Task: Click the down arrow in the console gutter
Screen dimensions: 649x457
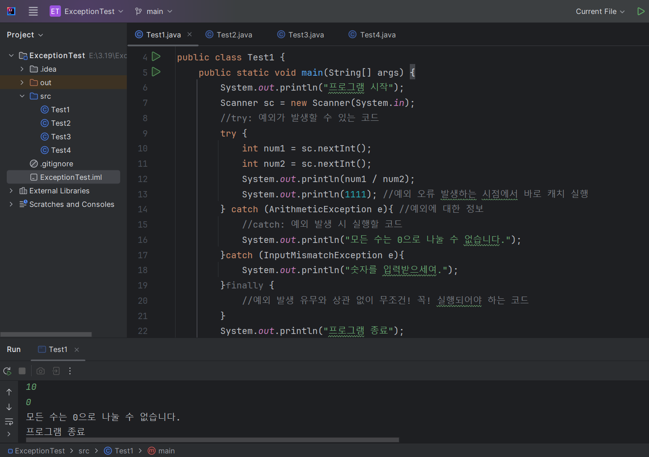Action: coord(9,407)
